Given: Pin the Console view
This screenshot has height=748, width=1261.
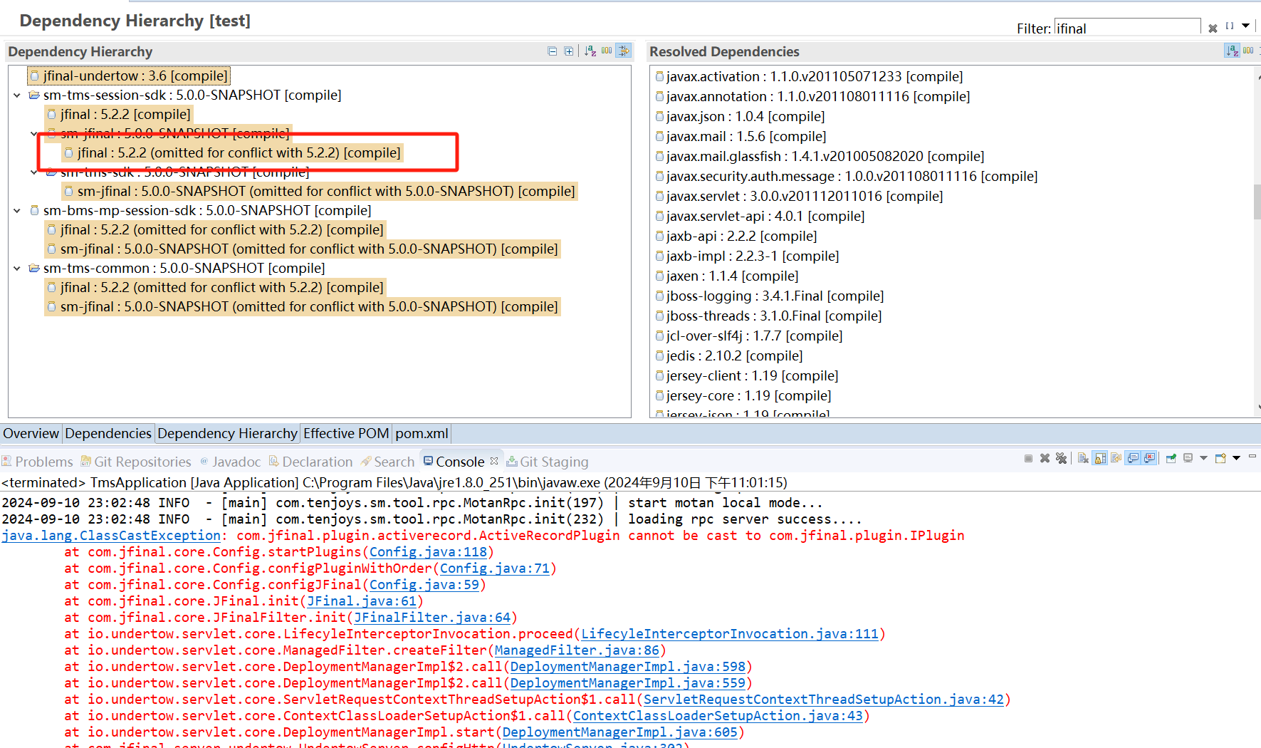Looking at the screenshot, I should (1171, 458).
